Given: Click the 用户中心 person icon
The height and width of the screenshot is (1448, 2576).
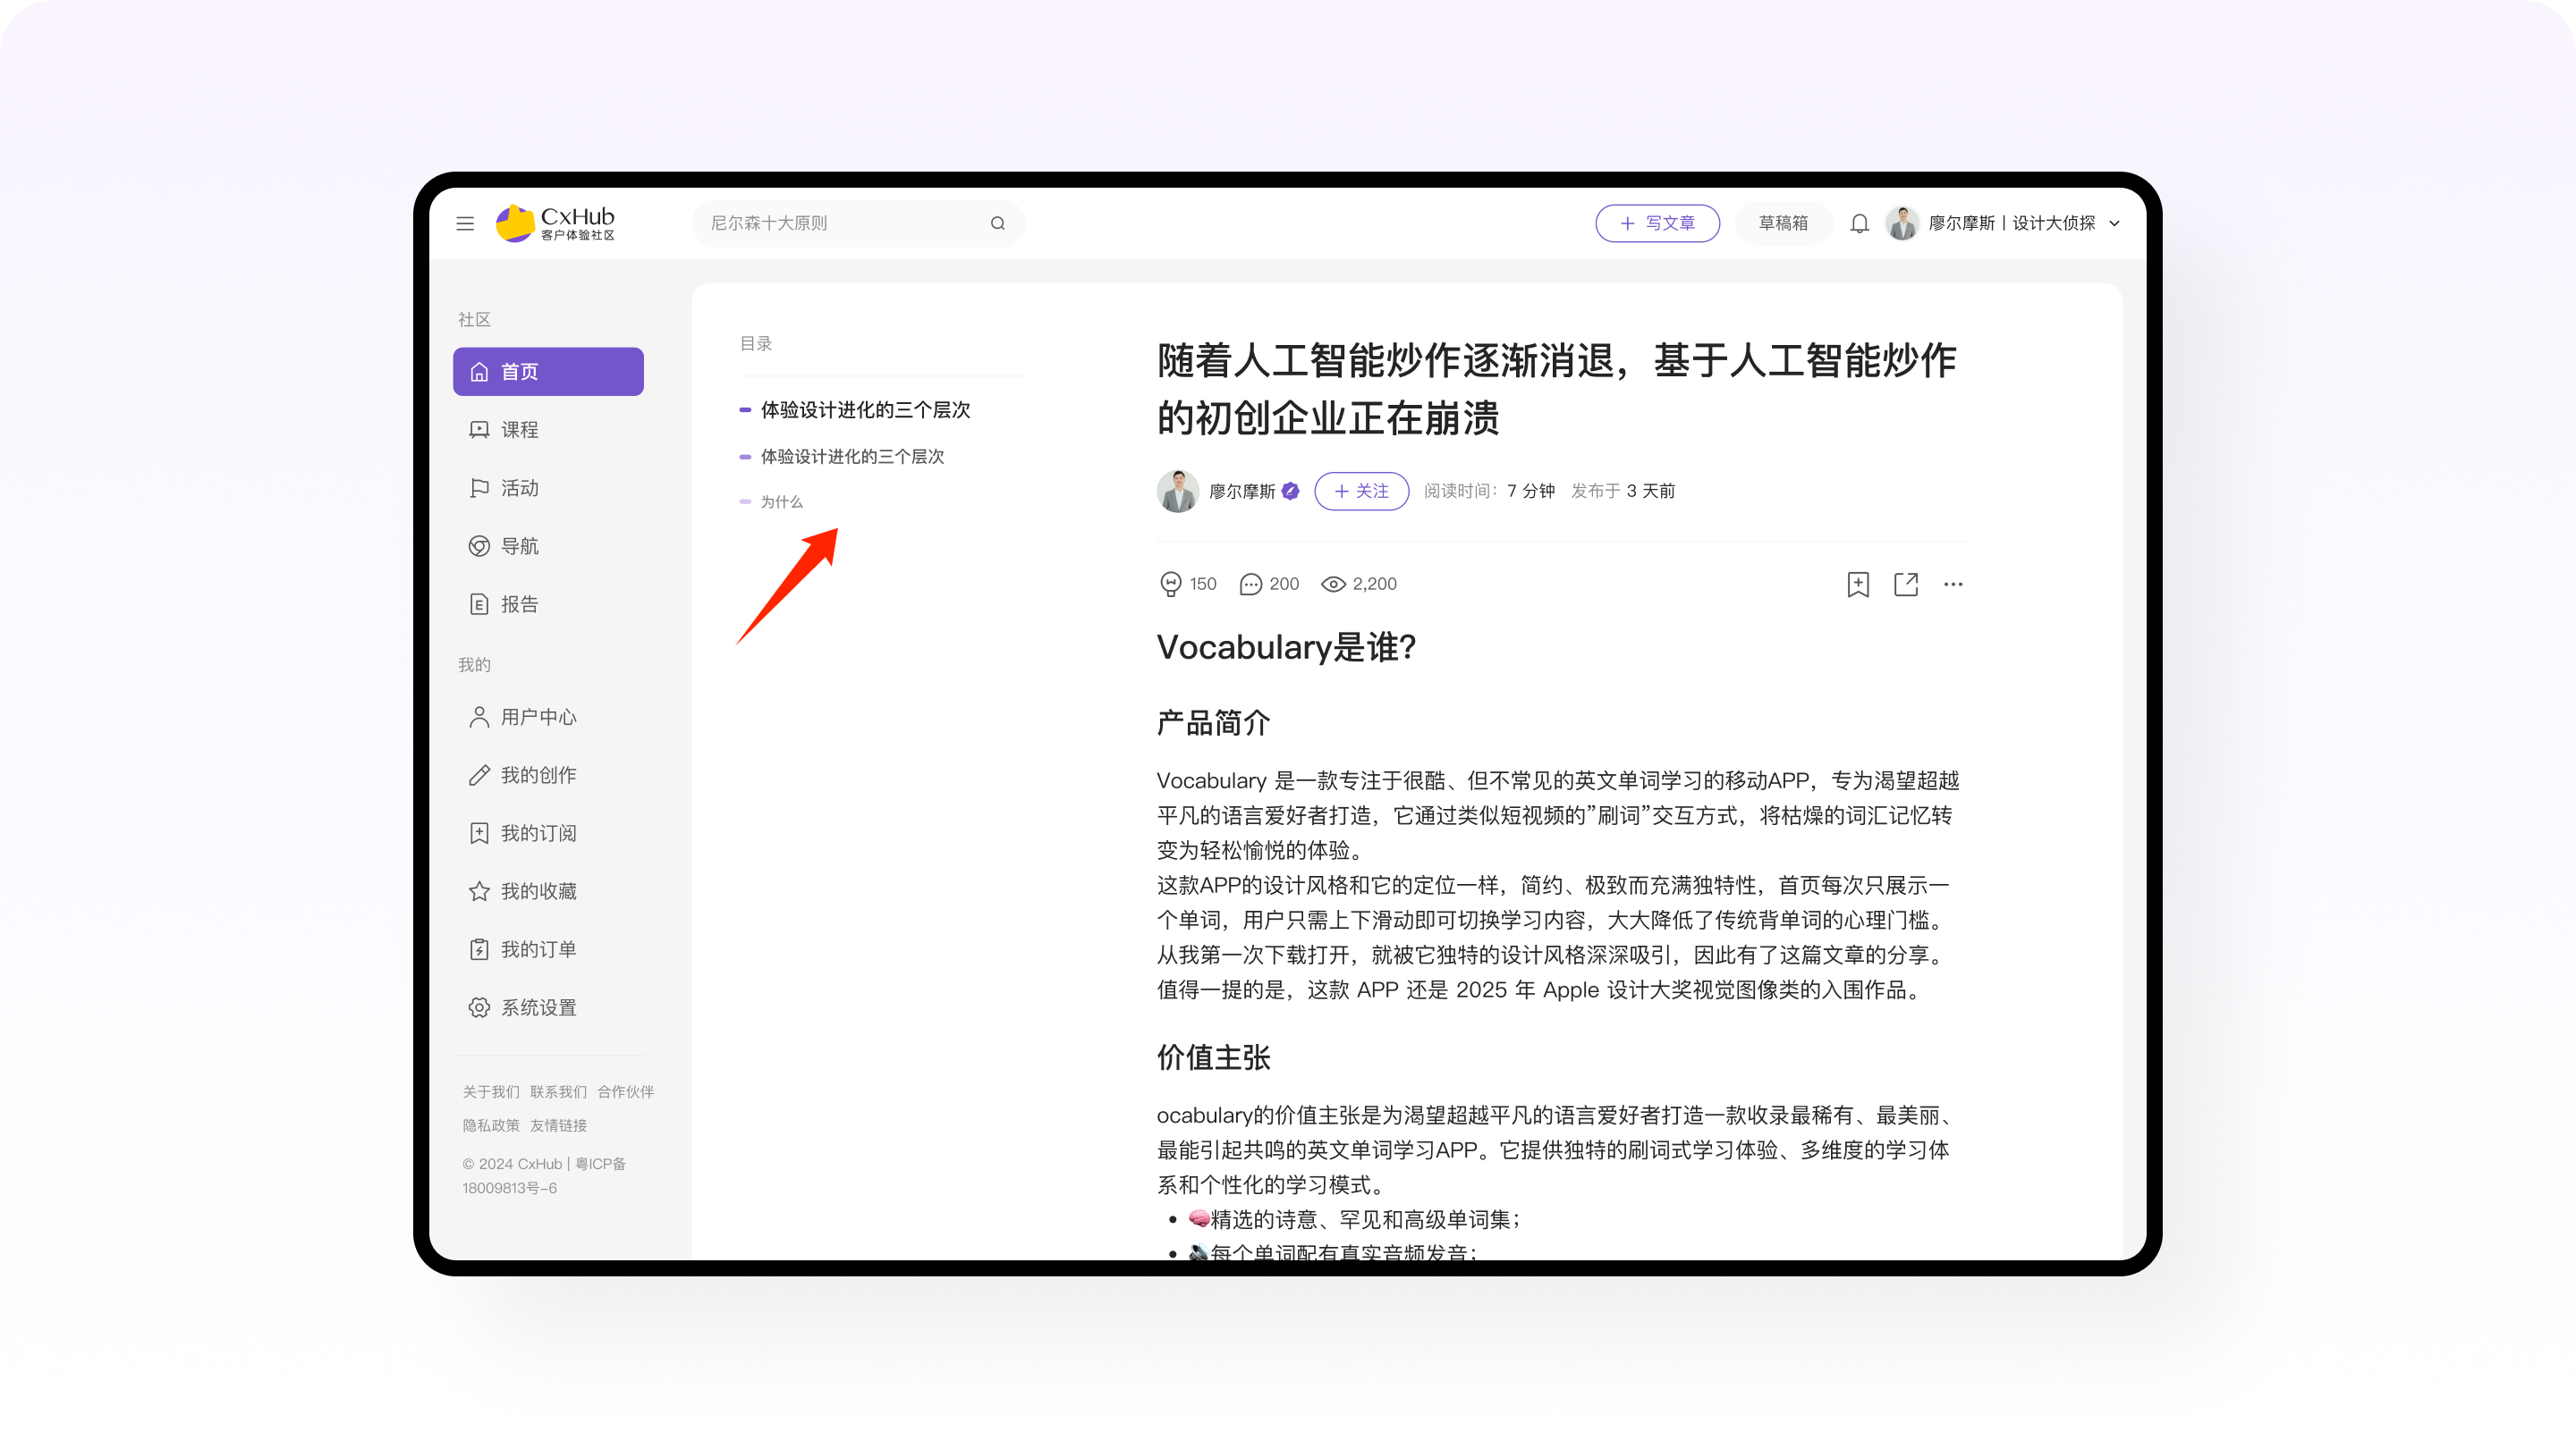Looking at the screenshot, I should [x=479, y=717].
